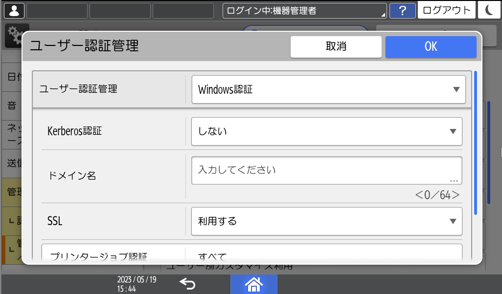Activate energy saver with the moon icon
This screenshot has height=294, width=502.
tap(489, 10)
